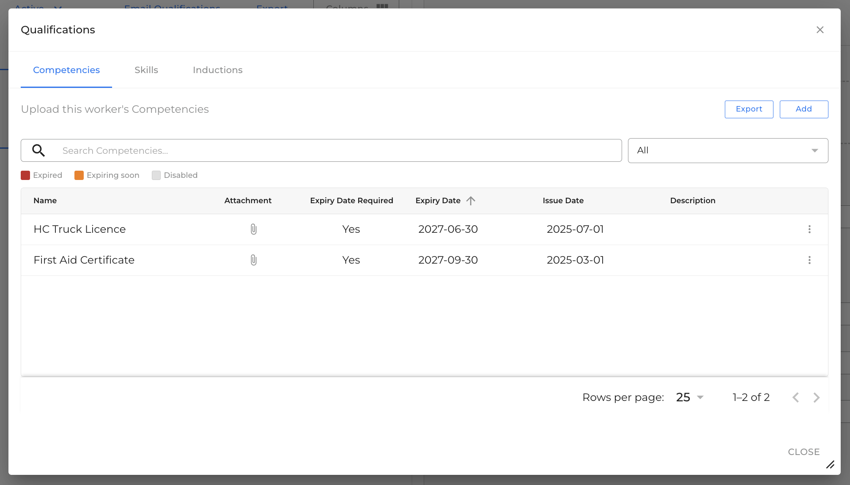Viewport: 850px width, 485px height.
Task: Click the Add competency button
Action: 803,109
